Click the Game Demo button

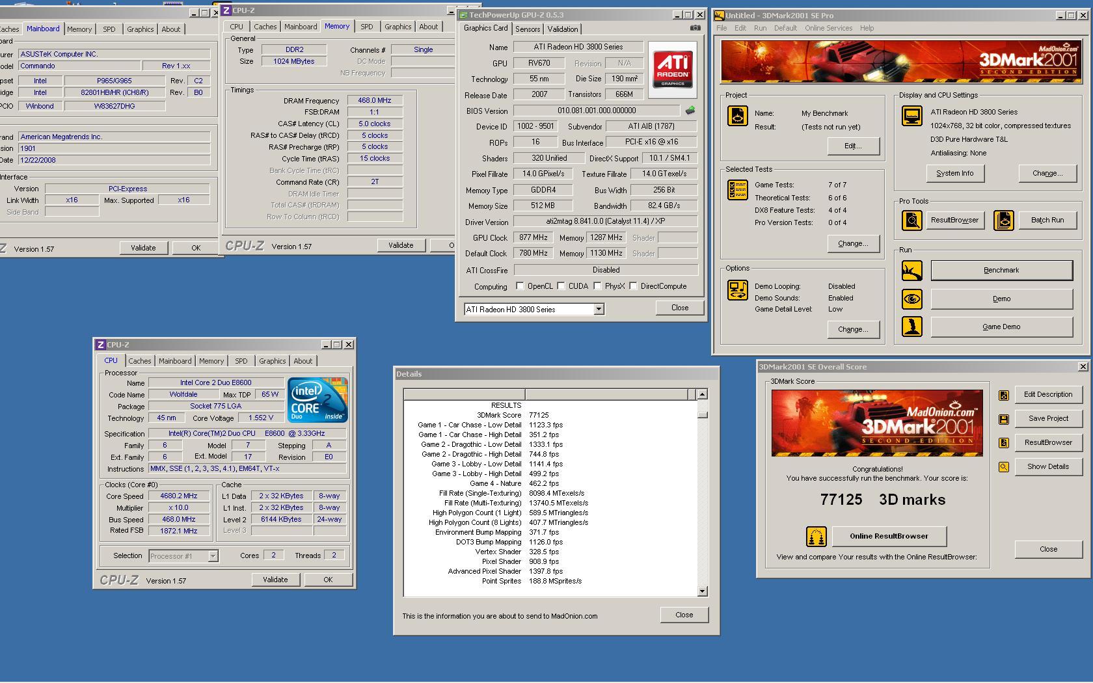1001,327
